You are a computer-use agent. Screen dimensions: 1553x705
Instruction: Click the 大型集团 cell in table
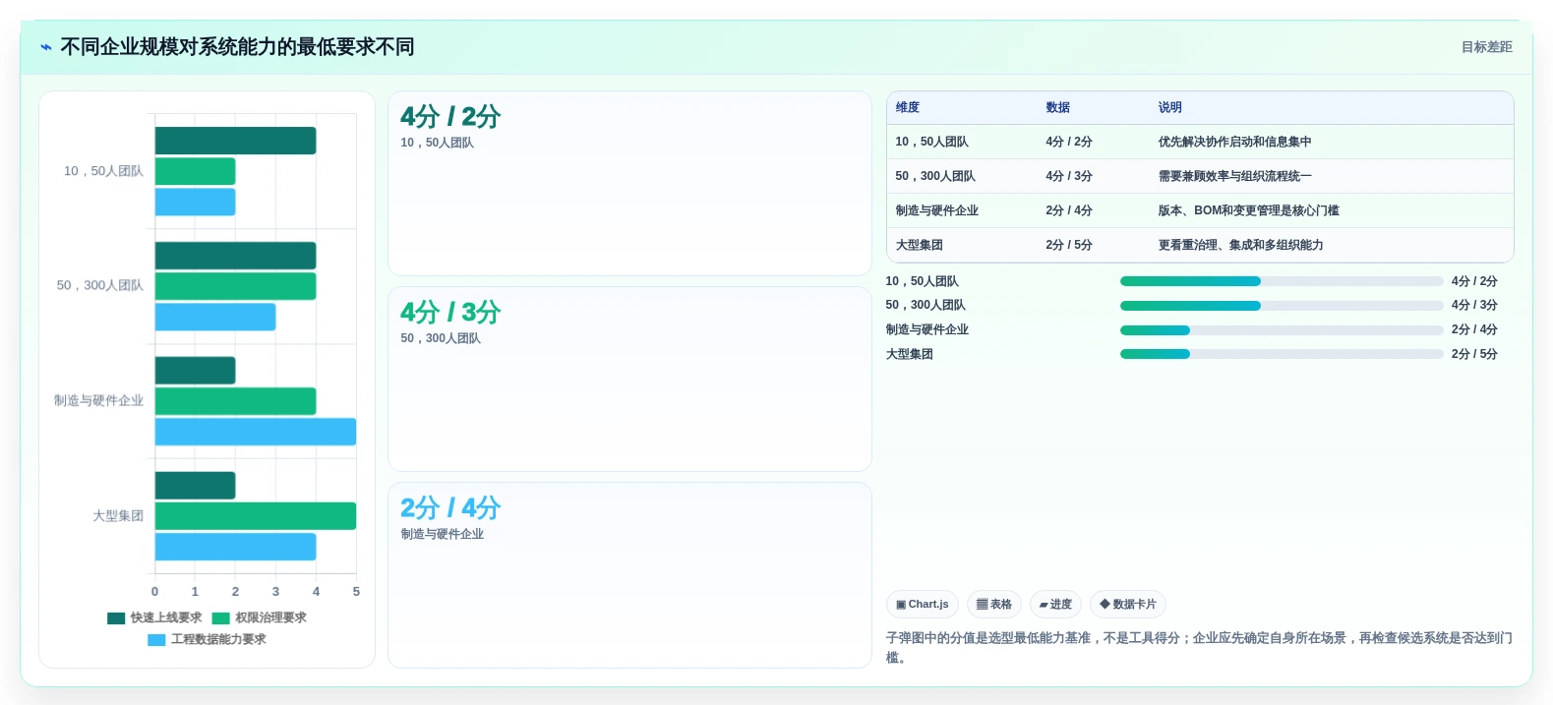coord(919,246)
